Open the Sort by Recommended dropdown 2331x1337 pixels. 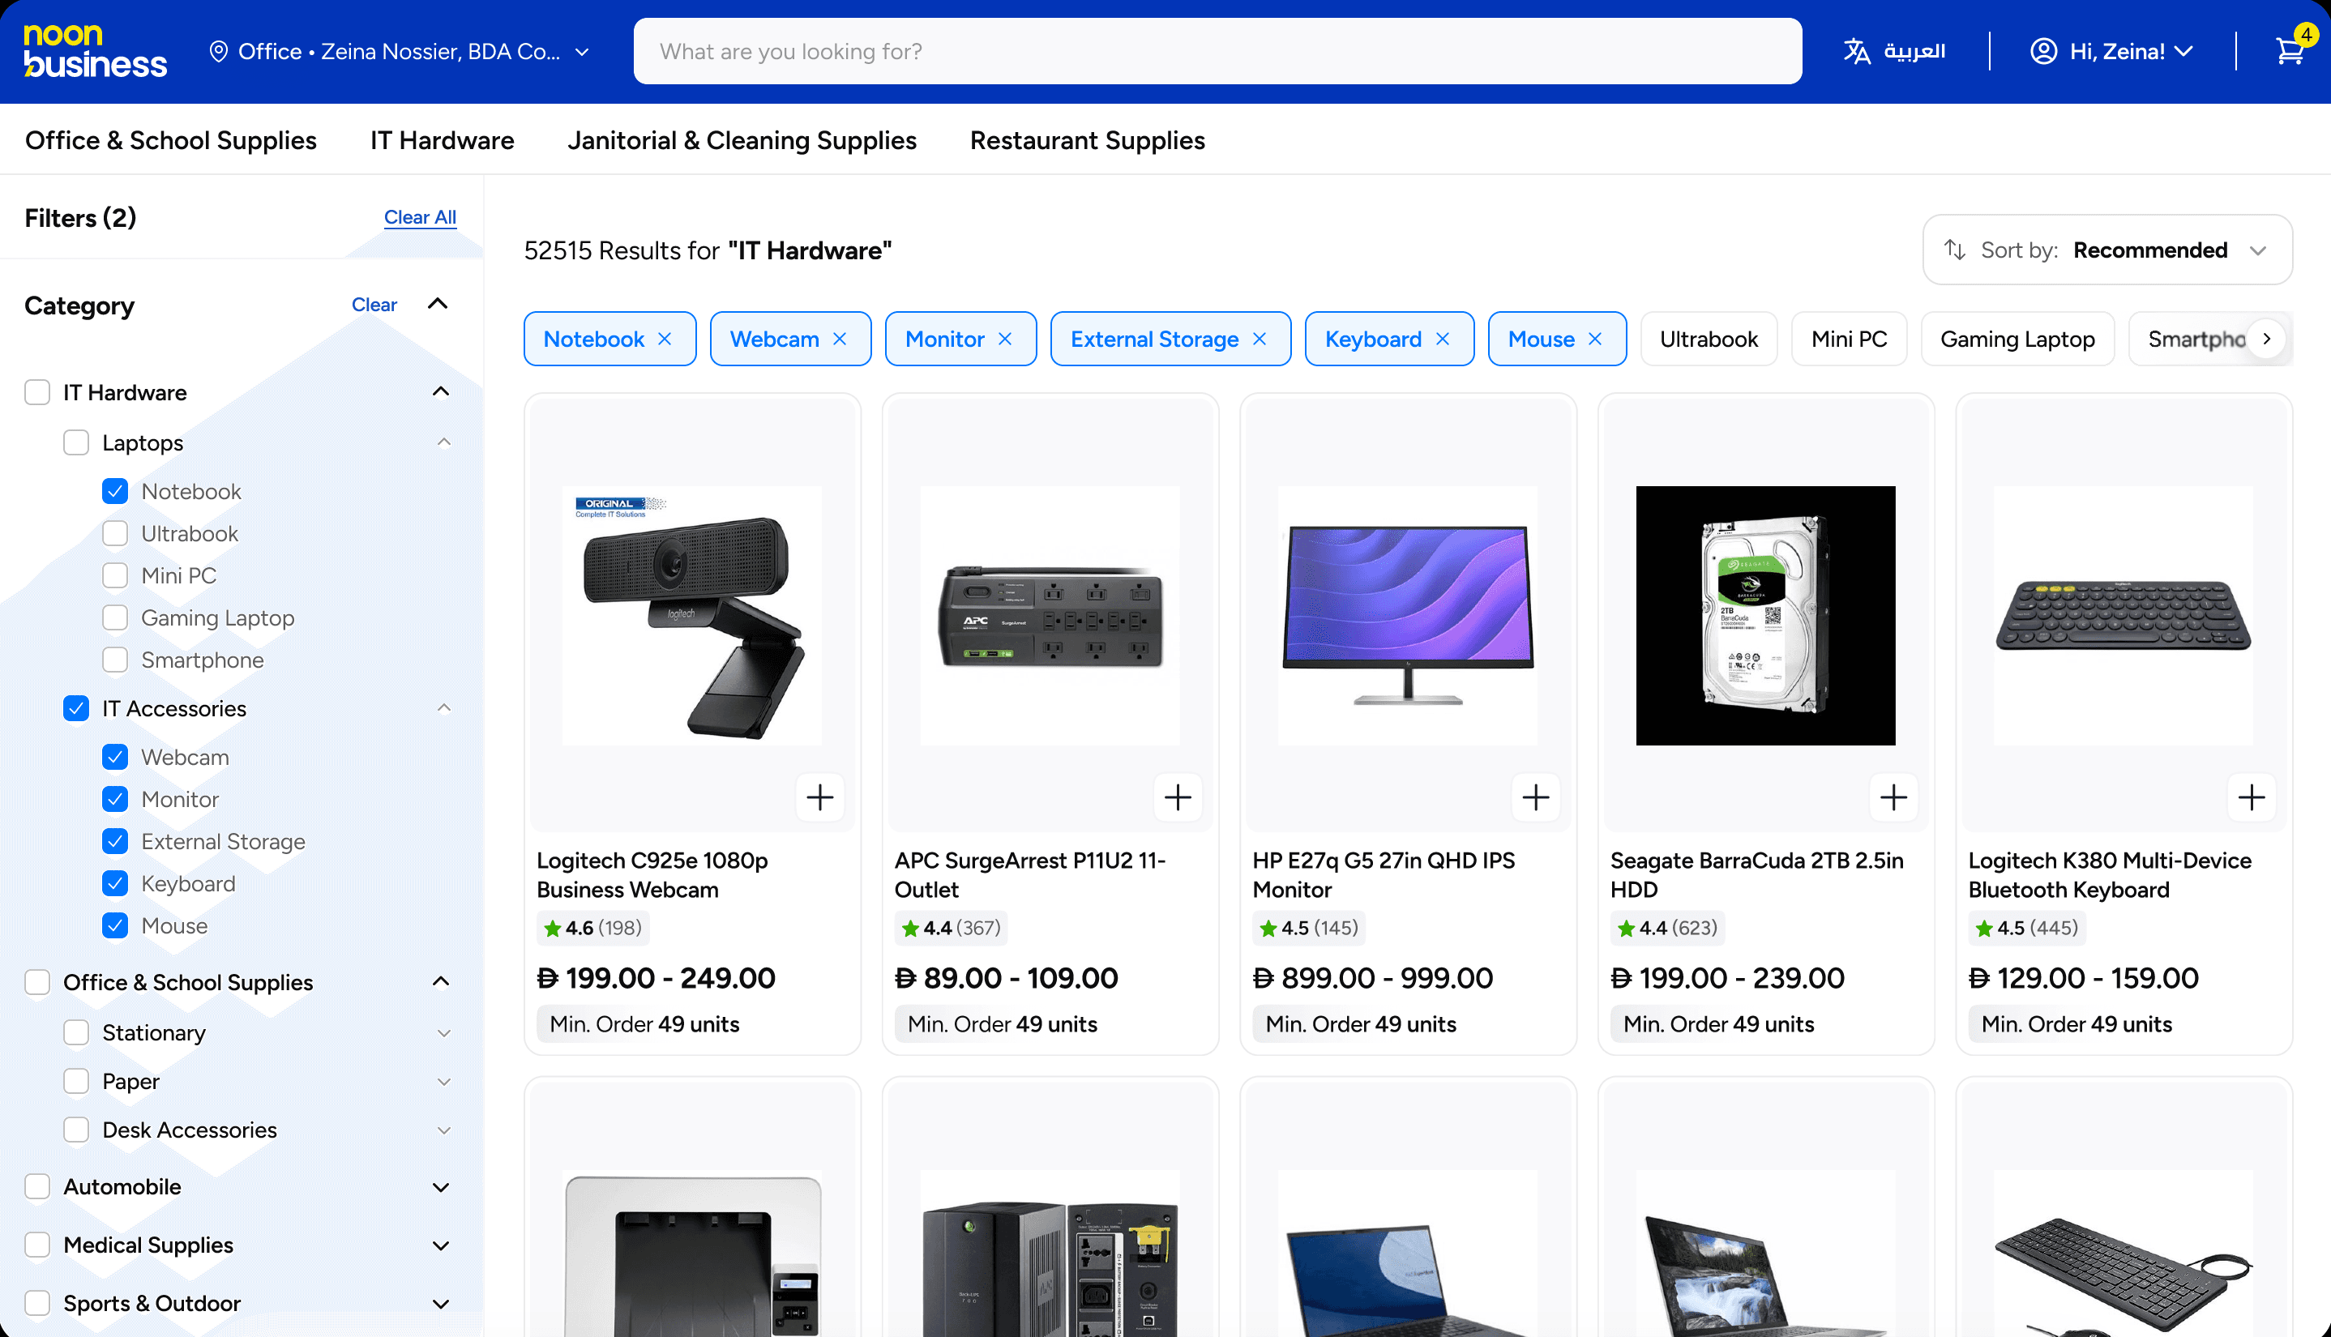click(2107, 250)
